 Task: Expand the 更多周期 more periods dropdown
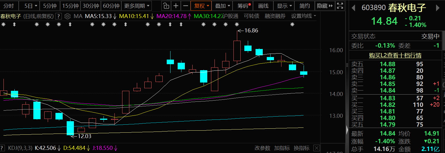[x=137, y=6]
